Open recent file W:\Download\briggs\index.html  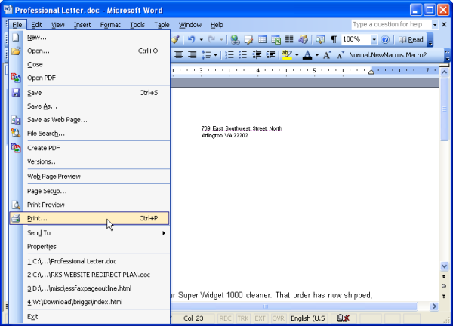click(x=89, y=302)
